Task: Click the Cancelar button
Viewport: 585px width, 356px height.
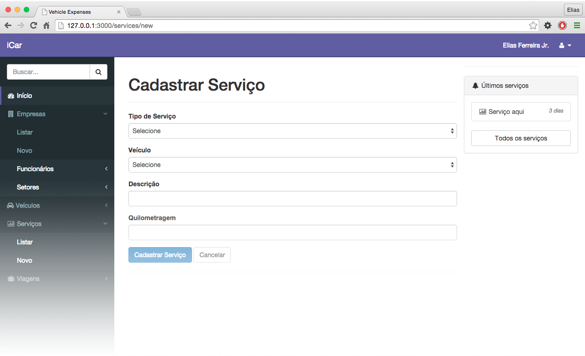Action: click(x=212, y=255)
